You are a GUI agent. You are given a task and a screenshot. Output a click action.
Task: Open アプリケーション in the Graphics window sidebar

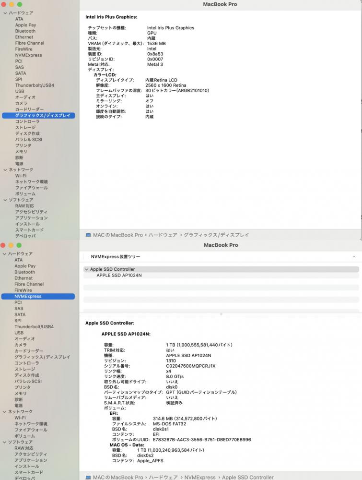pos(32,218)
